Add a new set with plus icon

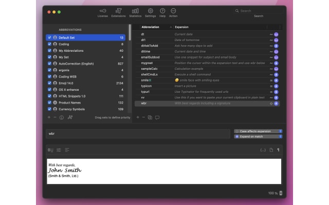(49, 117)
